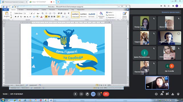Click the Decrease Indent icon

pos(59,14)
